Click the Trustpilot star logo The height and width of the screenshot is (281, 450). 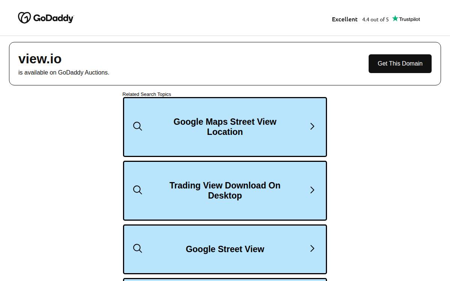[406, 19]
